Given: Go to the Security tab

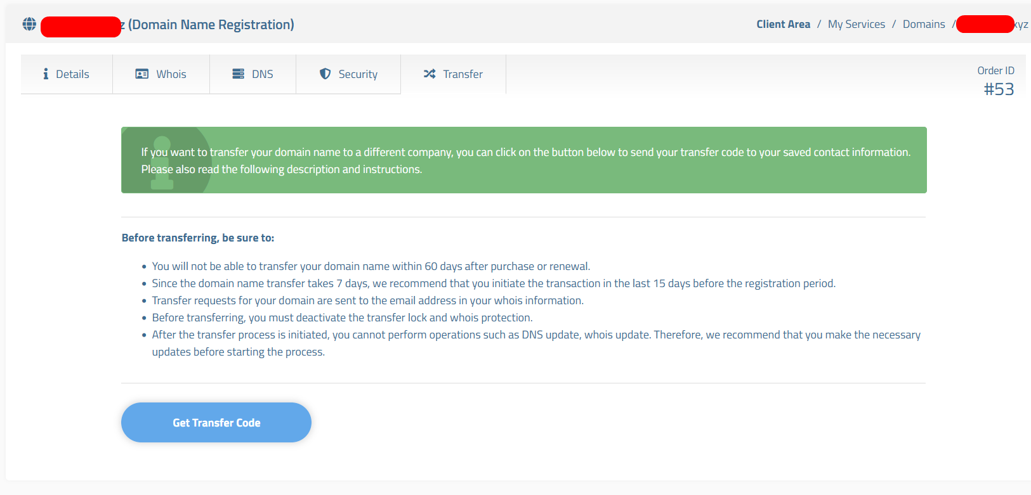Looking at the screenshot, I should 348,74.
